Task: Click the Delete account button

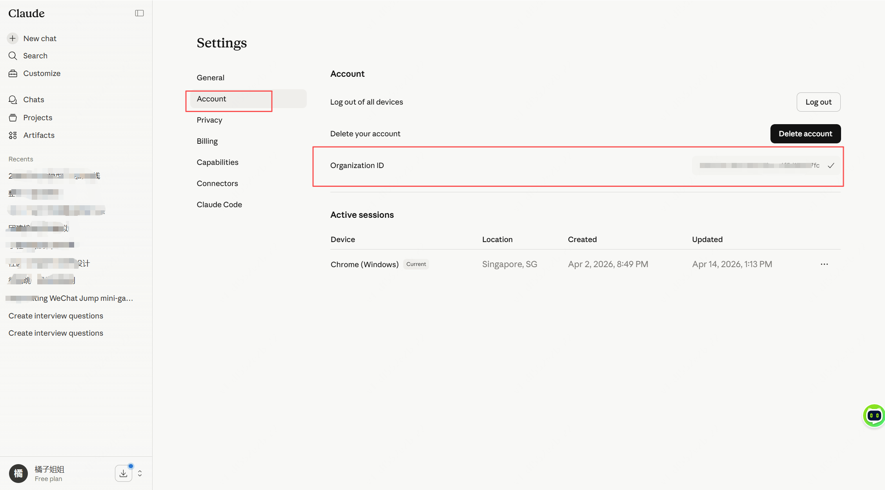Action: pos(805,134)
